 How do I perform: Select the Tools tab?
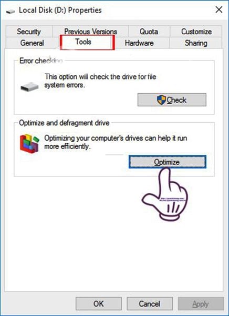point(87,42)
